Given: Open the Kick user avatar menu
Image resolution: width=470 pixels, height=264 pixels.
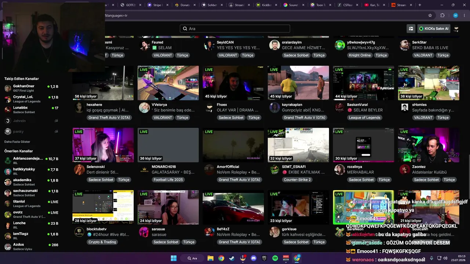Looking at the screenshot, I should [x=456, y=29].
